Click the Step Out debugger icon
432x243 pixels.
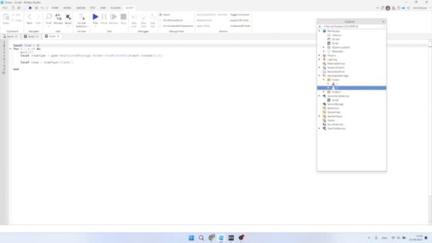tap(153, 17)
